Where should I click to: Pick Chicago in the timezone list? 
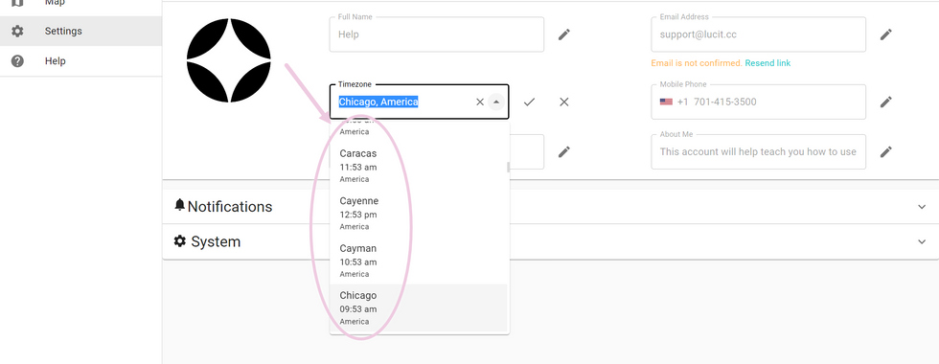pos(419,307)
